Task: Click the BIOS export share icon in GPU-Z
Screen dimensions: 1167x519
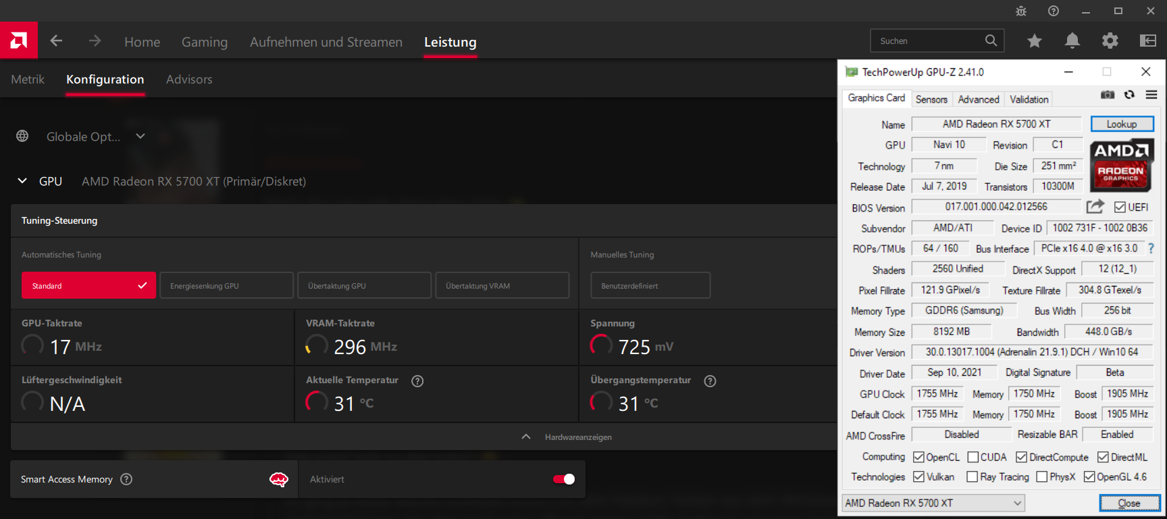Action: click(x=1095, y=206)
